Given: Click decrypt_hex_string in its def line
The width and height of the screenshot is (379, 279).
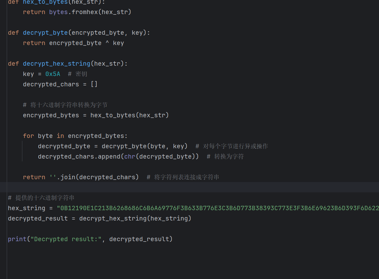Looking at the screenshot, I should (56, 64).
